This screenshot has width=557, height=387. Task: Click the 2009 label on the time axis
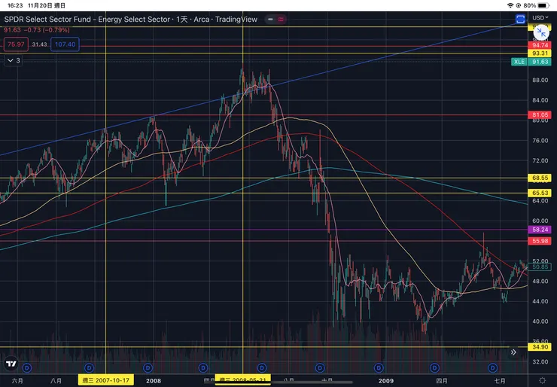coord(386,381)
